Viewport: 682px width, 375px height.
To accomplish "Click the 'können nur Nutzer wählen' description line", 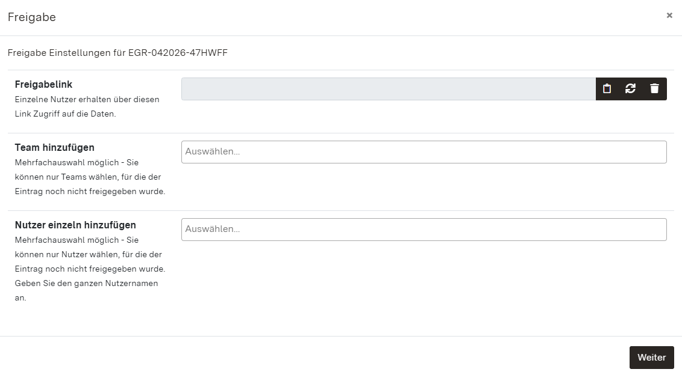I will (x=88, y=255).
